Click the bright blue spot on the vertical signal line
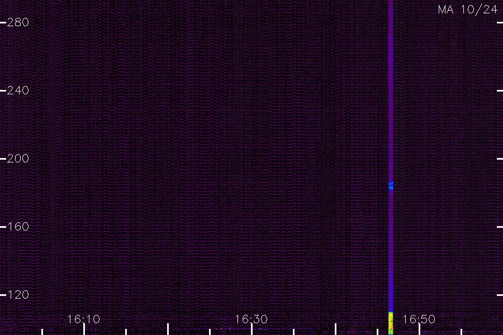 coord(391,185)
